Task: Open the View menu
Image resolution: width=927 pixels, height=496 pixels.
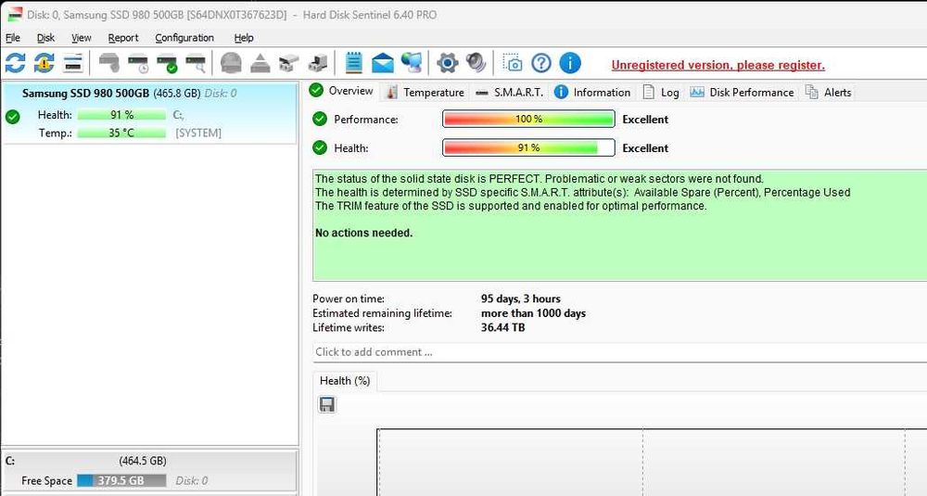Action: coord(81,38)
